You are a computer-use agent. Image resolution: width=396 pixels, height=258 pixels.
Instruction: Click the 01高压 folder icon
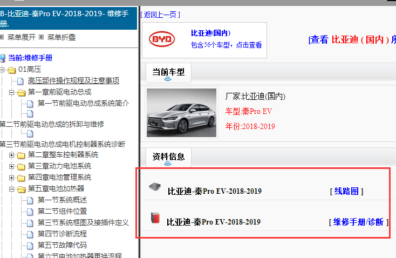[12, 70]
